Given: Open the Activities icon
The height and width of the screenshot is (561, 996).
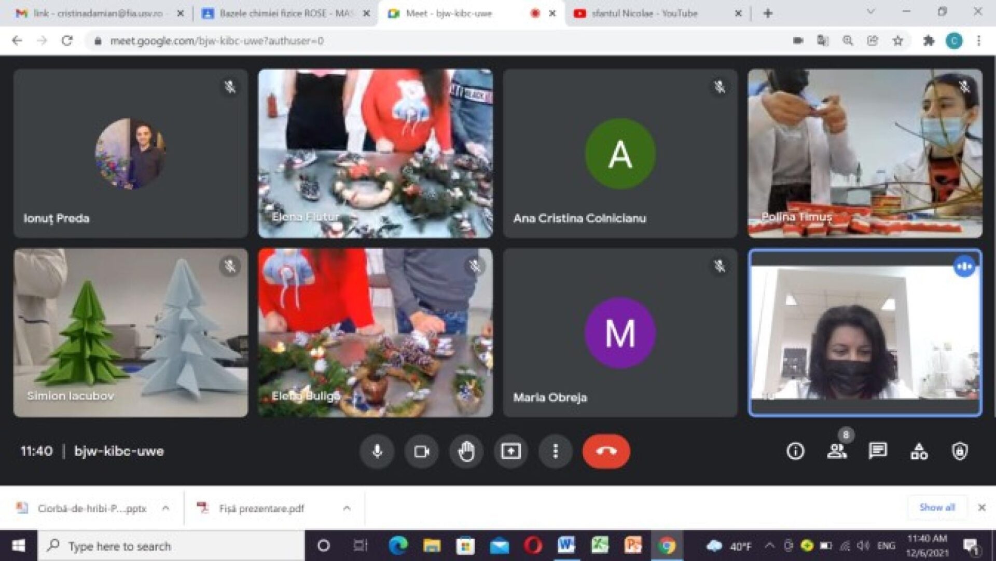Looking at the screenshot, I should click(919, 451).
